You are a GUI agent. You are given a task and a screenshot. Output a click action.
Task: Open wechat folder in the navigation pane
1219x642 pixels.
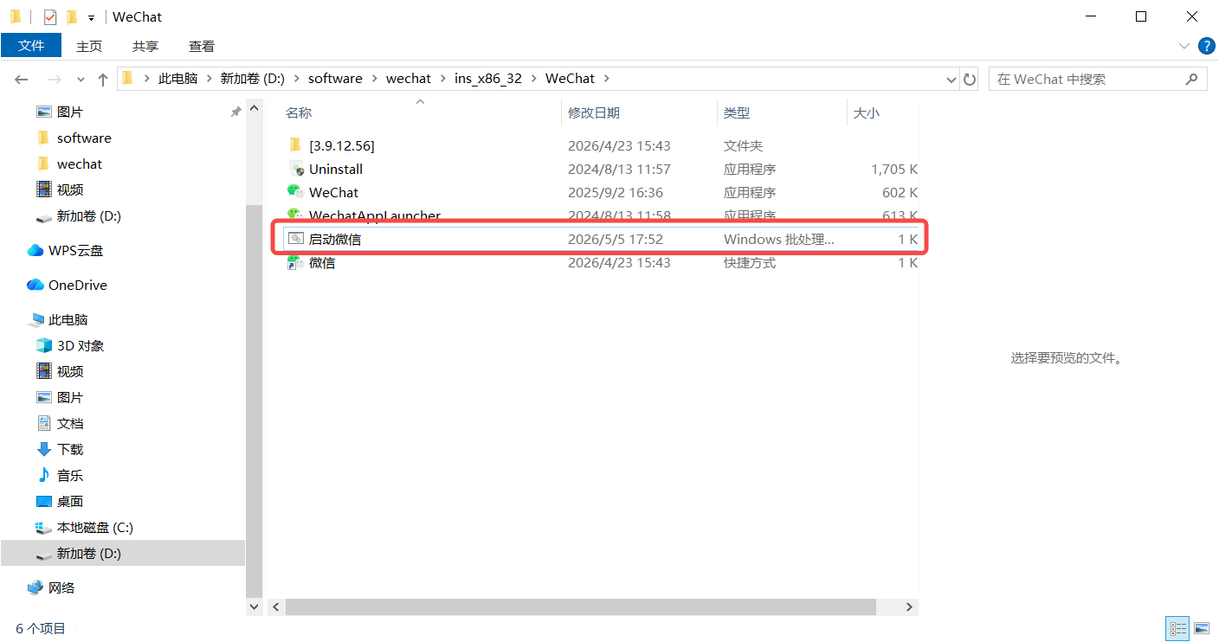80,164
